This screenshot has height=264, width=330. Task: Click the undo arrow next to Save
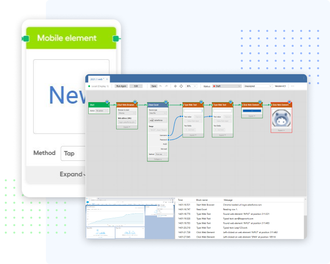pyautogui.click(x=161, y=86)
